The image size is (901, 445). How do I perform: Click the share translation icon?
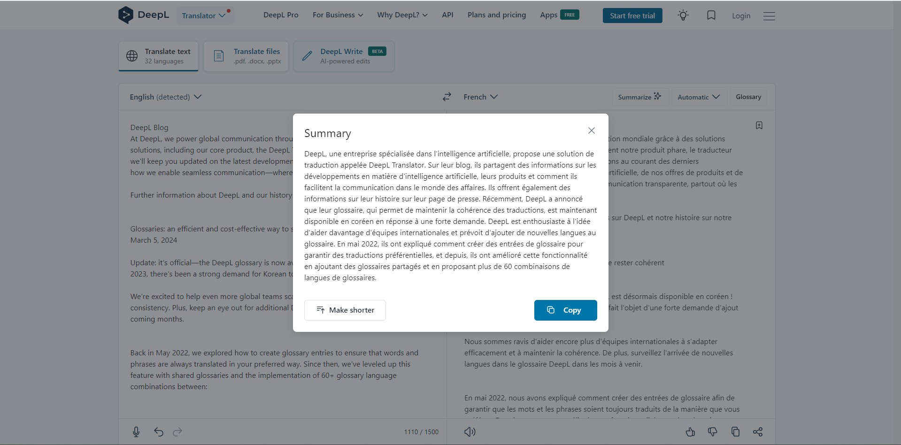758,432
